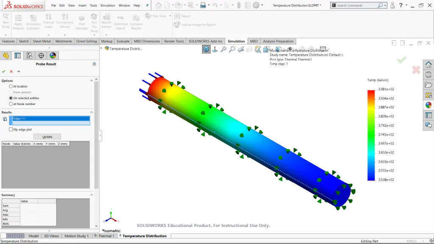Screen dimensions: 434x244
Task: Open the Print dropdown arrow
Action: pos(209,5)
